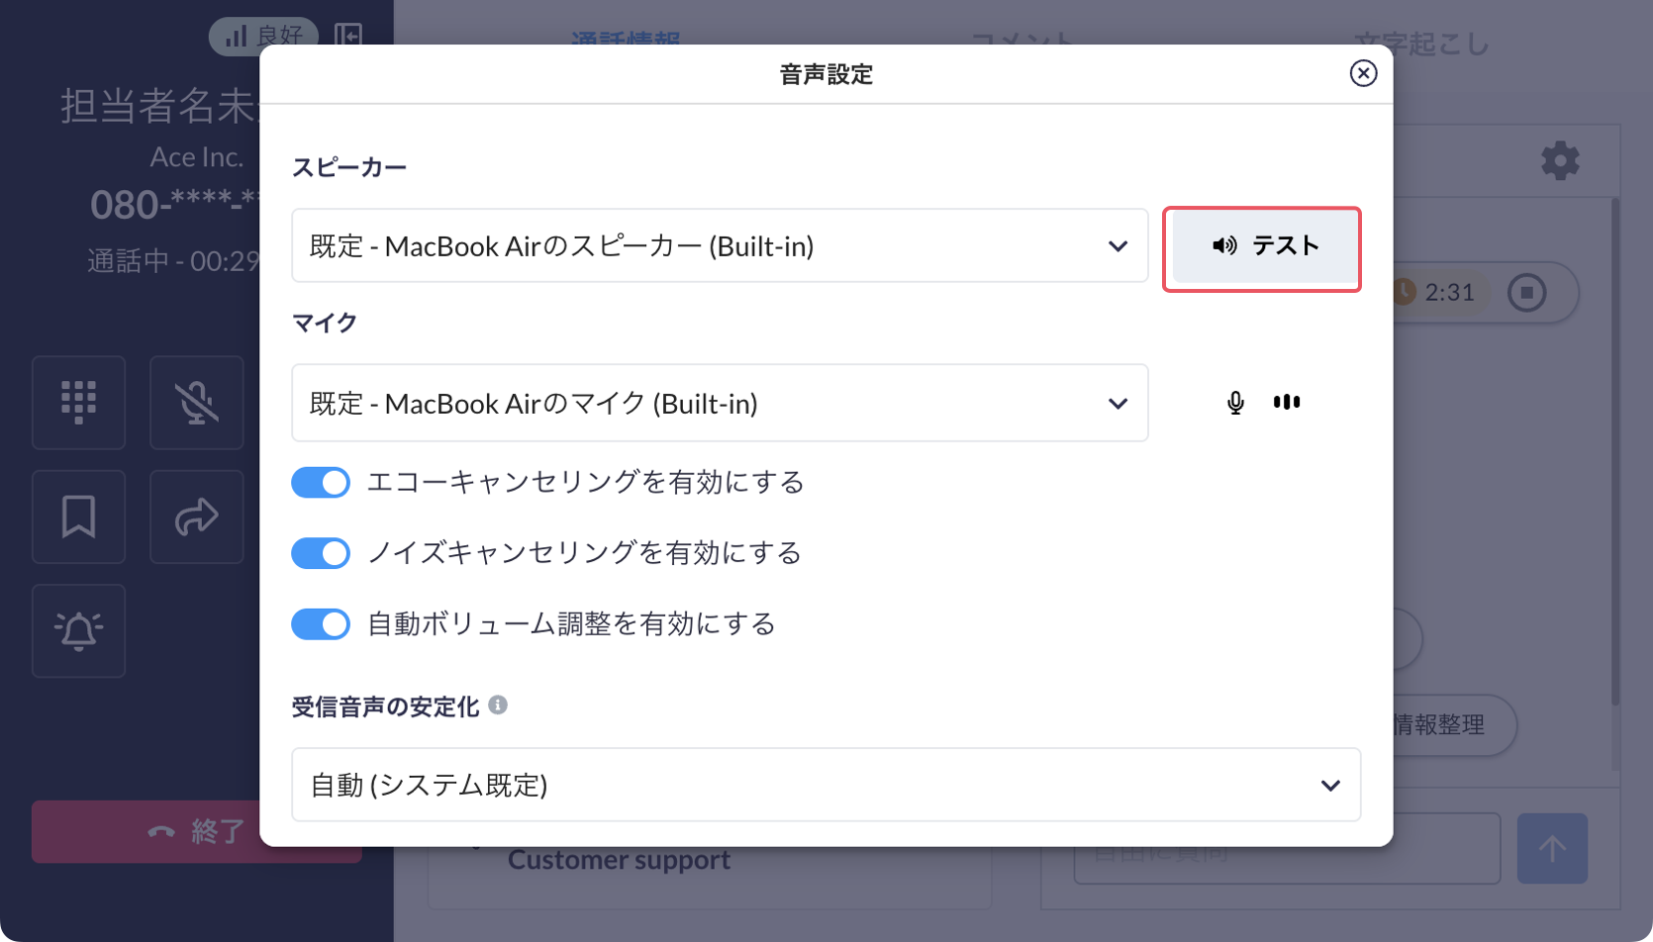Click the alarm bell icon in call panel
1653x942 pixels.
79,630
